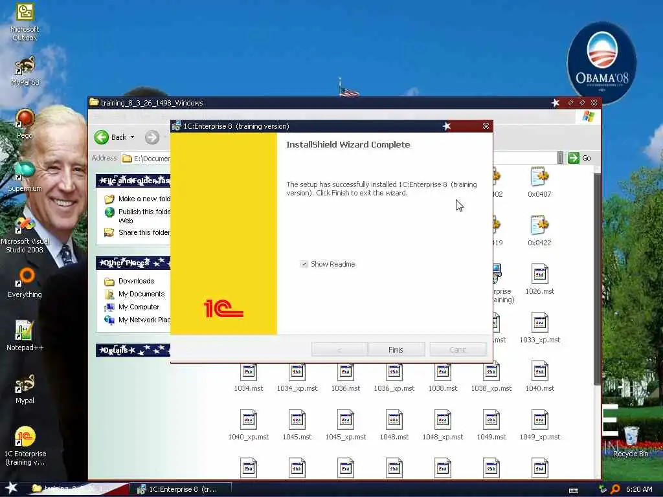
Task: Launch the Pego desktop shortcut
Action: click(25, 124)
